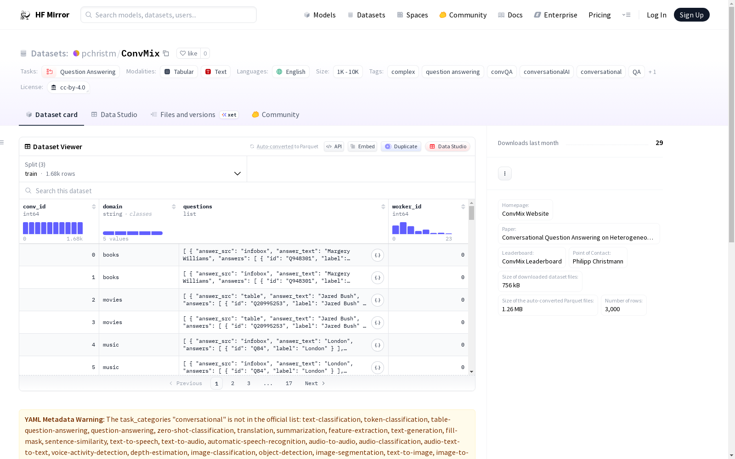The height and width of the screenshot is (459, 735).
Task: Sort by questions column
Action: [x=383, y=207]
